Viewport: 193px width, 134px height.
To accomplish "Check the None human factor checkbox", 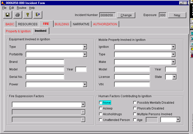I will [x=101, y=103].
